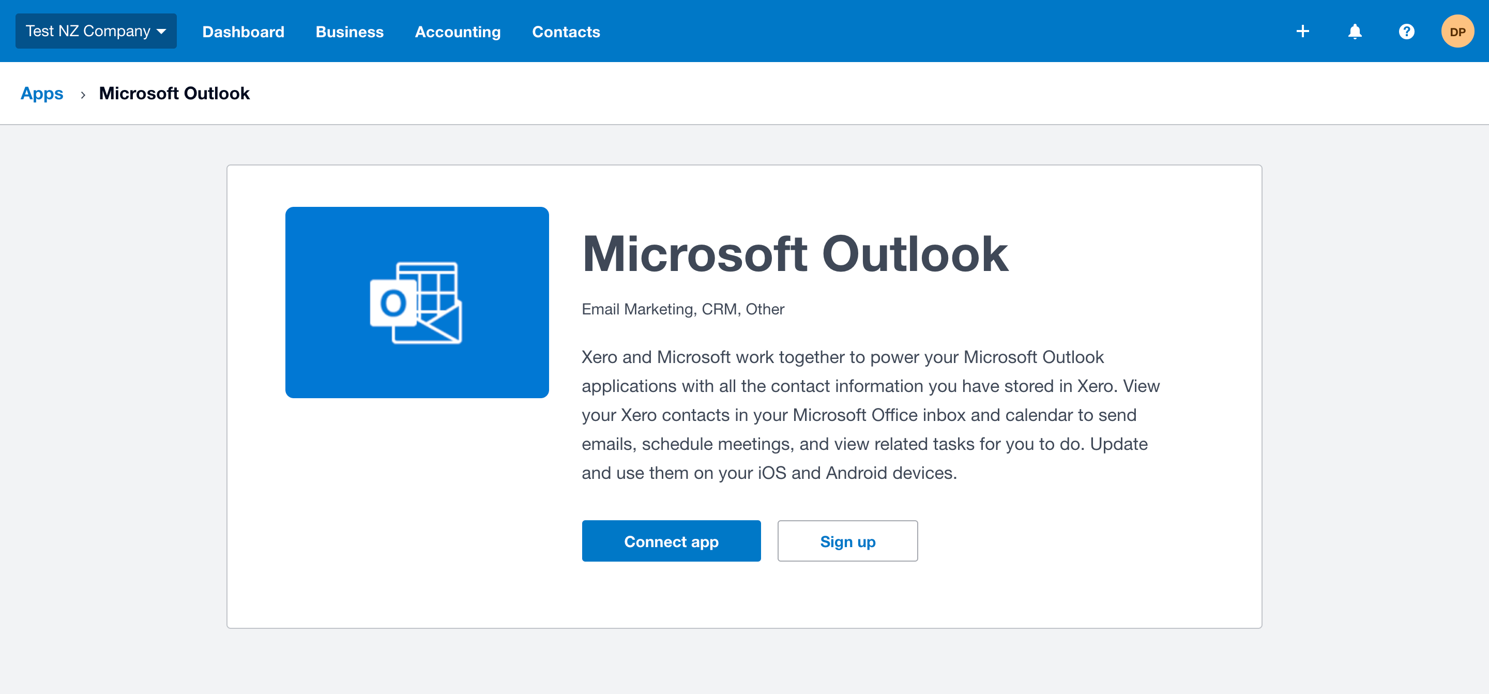
Task: Open the help question mark icon
Action: point(1406,31)
